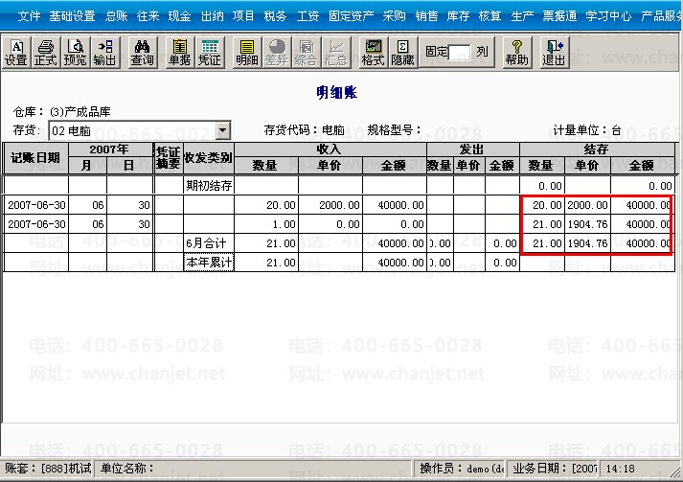Click the 2007年 column header
The image size is (683, 482).
110,149
